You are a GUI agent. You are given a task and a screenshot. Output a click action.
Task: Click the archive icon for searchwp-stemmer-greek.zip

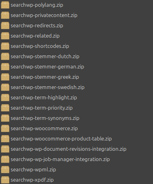tap(5, 77)
